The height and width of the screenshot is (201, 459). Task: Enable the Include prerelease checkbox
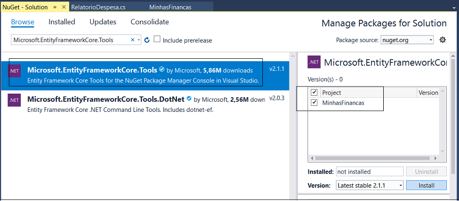click(x=157, y=39)
